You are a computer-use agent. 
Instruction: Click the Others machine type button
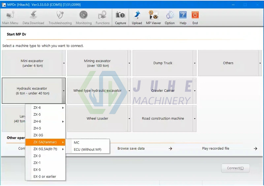pos(228,63)
